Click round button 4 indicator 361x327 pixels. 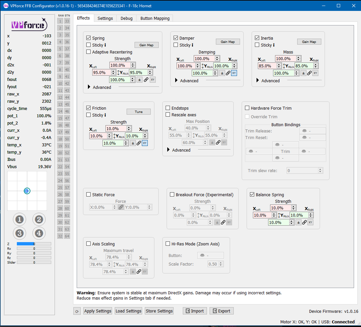[39, 233]
